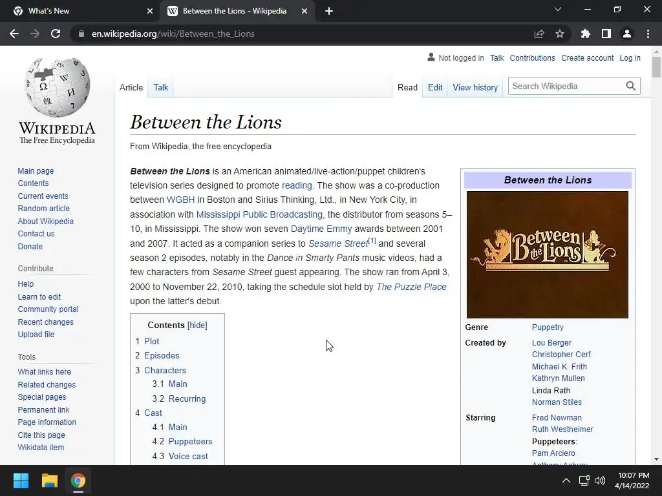Image resolution: width=662 pixels, height=496 pixels.
Task: Open the Contributions link
Action: pos(533,57)
